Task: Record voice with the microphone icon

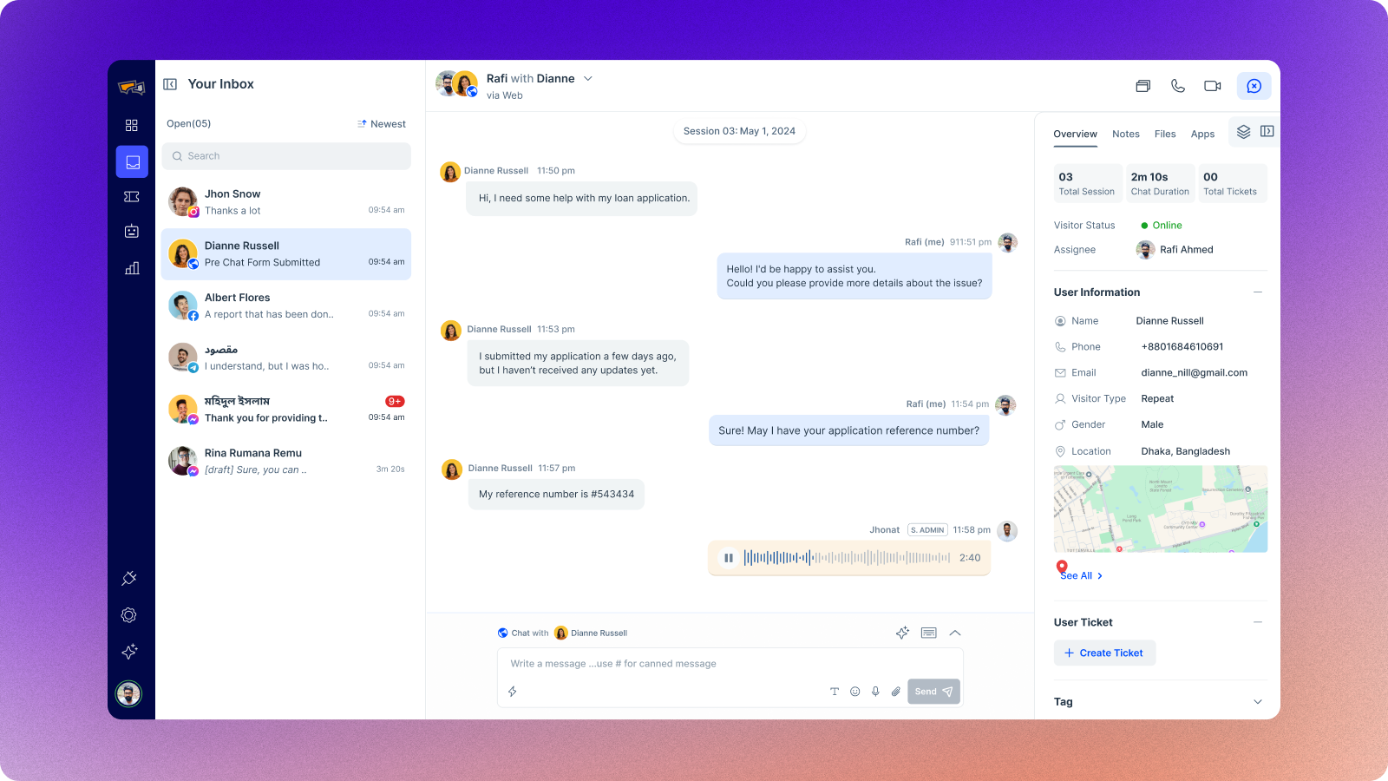Action: pos(875,692)
